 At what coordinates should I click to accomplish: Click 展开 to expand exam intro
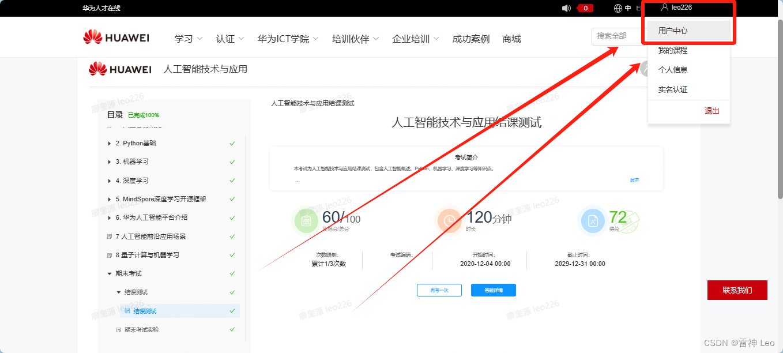click(x=634, y=180)
